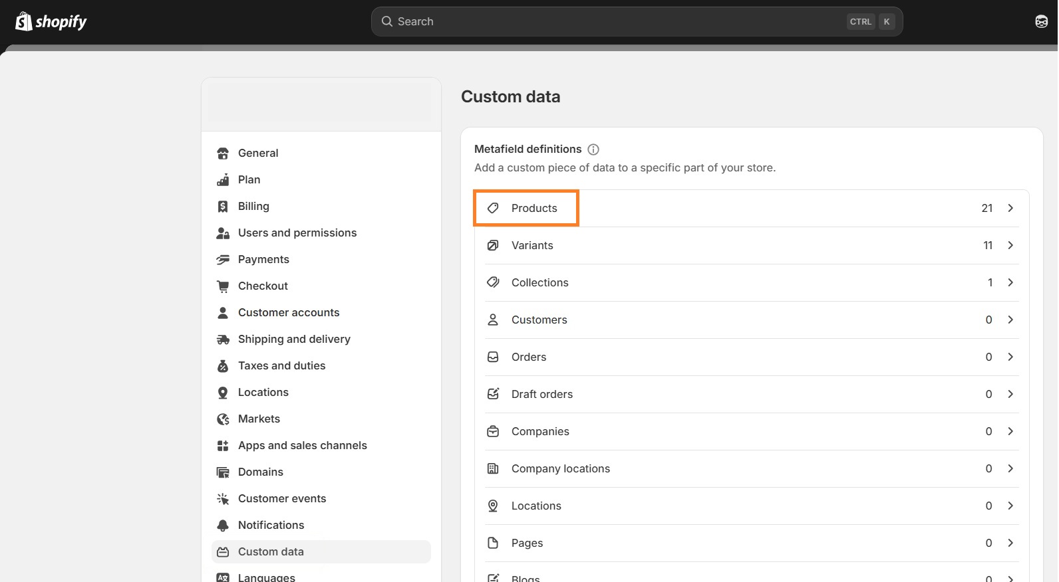Click the Company locations building icon
The height and width of the screenshot is (582, 1059).
pos(493,468)
